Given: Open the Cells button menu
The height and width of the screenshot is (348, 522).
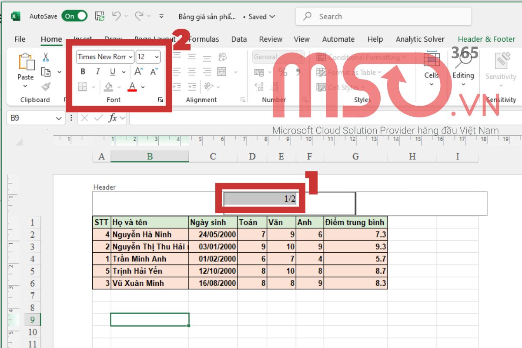Looking at the screenshot, I should (432, 70).
